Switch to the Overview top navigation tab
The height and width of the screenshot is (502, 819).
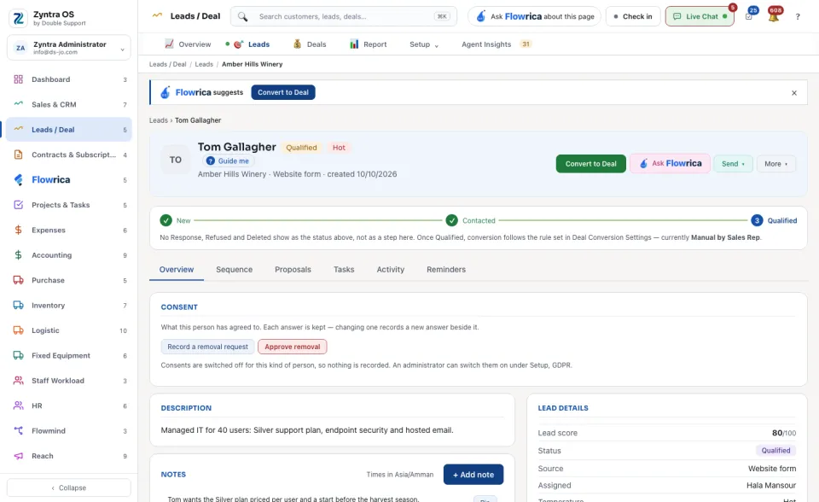(x=188, y=44)
